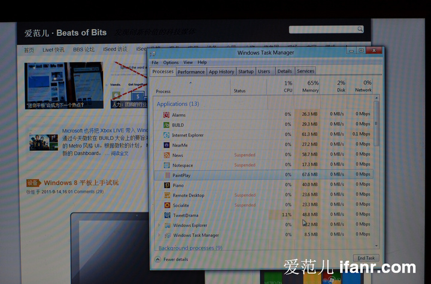Click the Windows Task Manager process icon
This screenshot has width=431, height=284.
168,235
